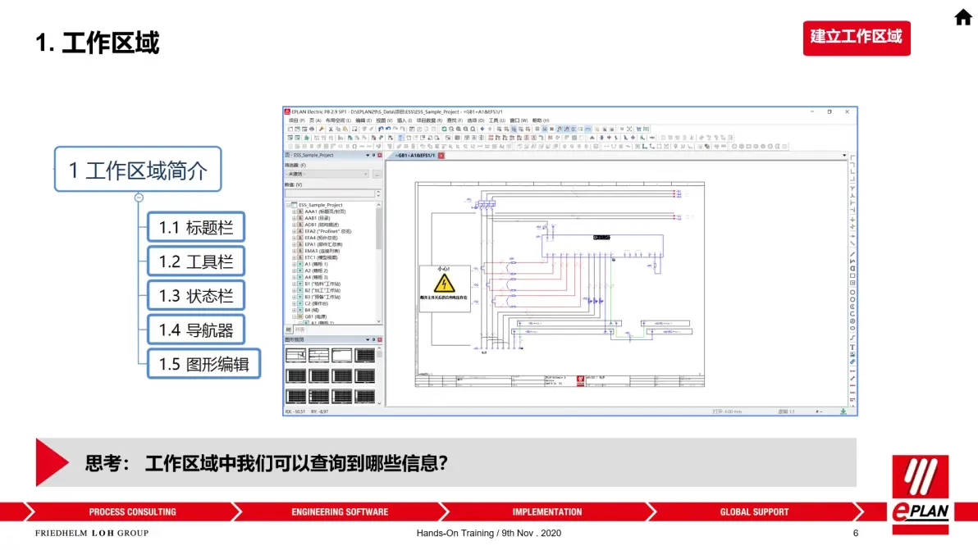Select the rectangle drawing tool
The height and width of the screenshot is (550, 978).
852,274
